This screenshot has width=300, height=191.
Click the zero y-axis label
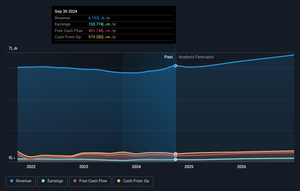[x=12, y=158]
